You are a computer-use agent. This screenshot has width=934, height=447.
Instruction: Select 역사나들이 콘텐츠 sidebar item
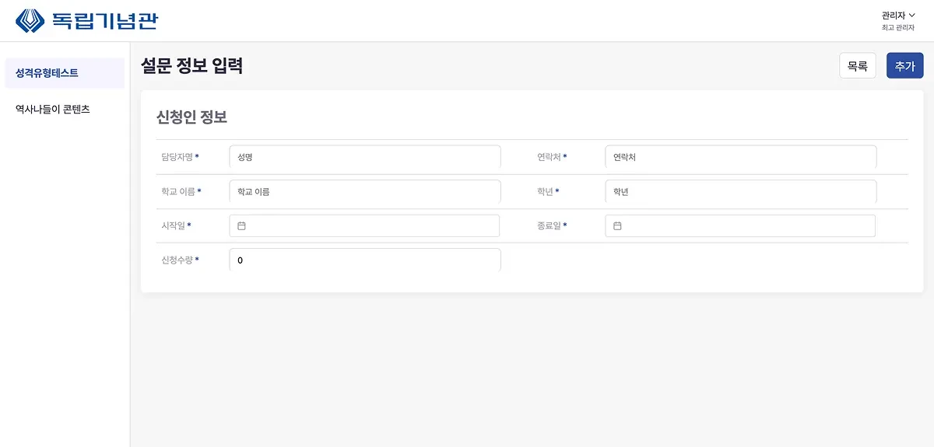coord(53,110)
